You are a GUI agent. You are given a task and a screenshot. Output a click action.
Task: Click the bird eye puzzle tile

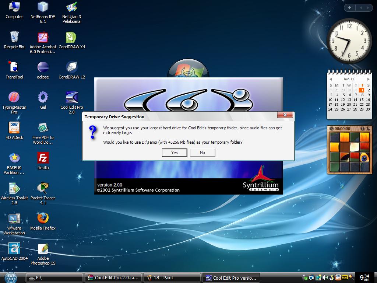(364, 157)
